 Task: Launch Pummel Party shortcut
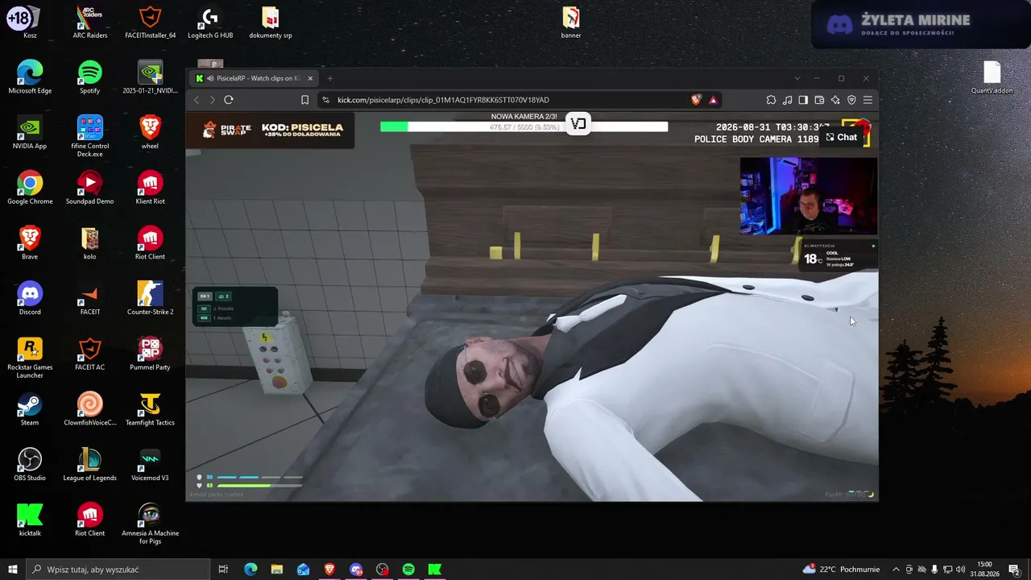(x=150, y=354)
